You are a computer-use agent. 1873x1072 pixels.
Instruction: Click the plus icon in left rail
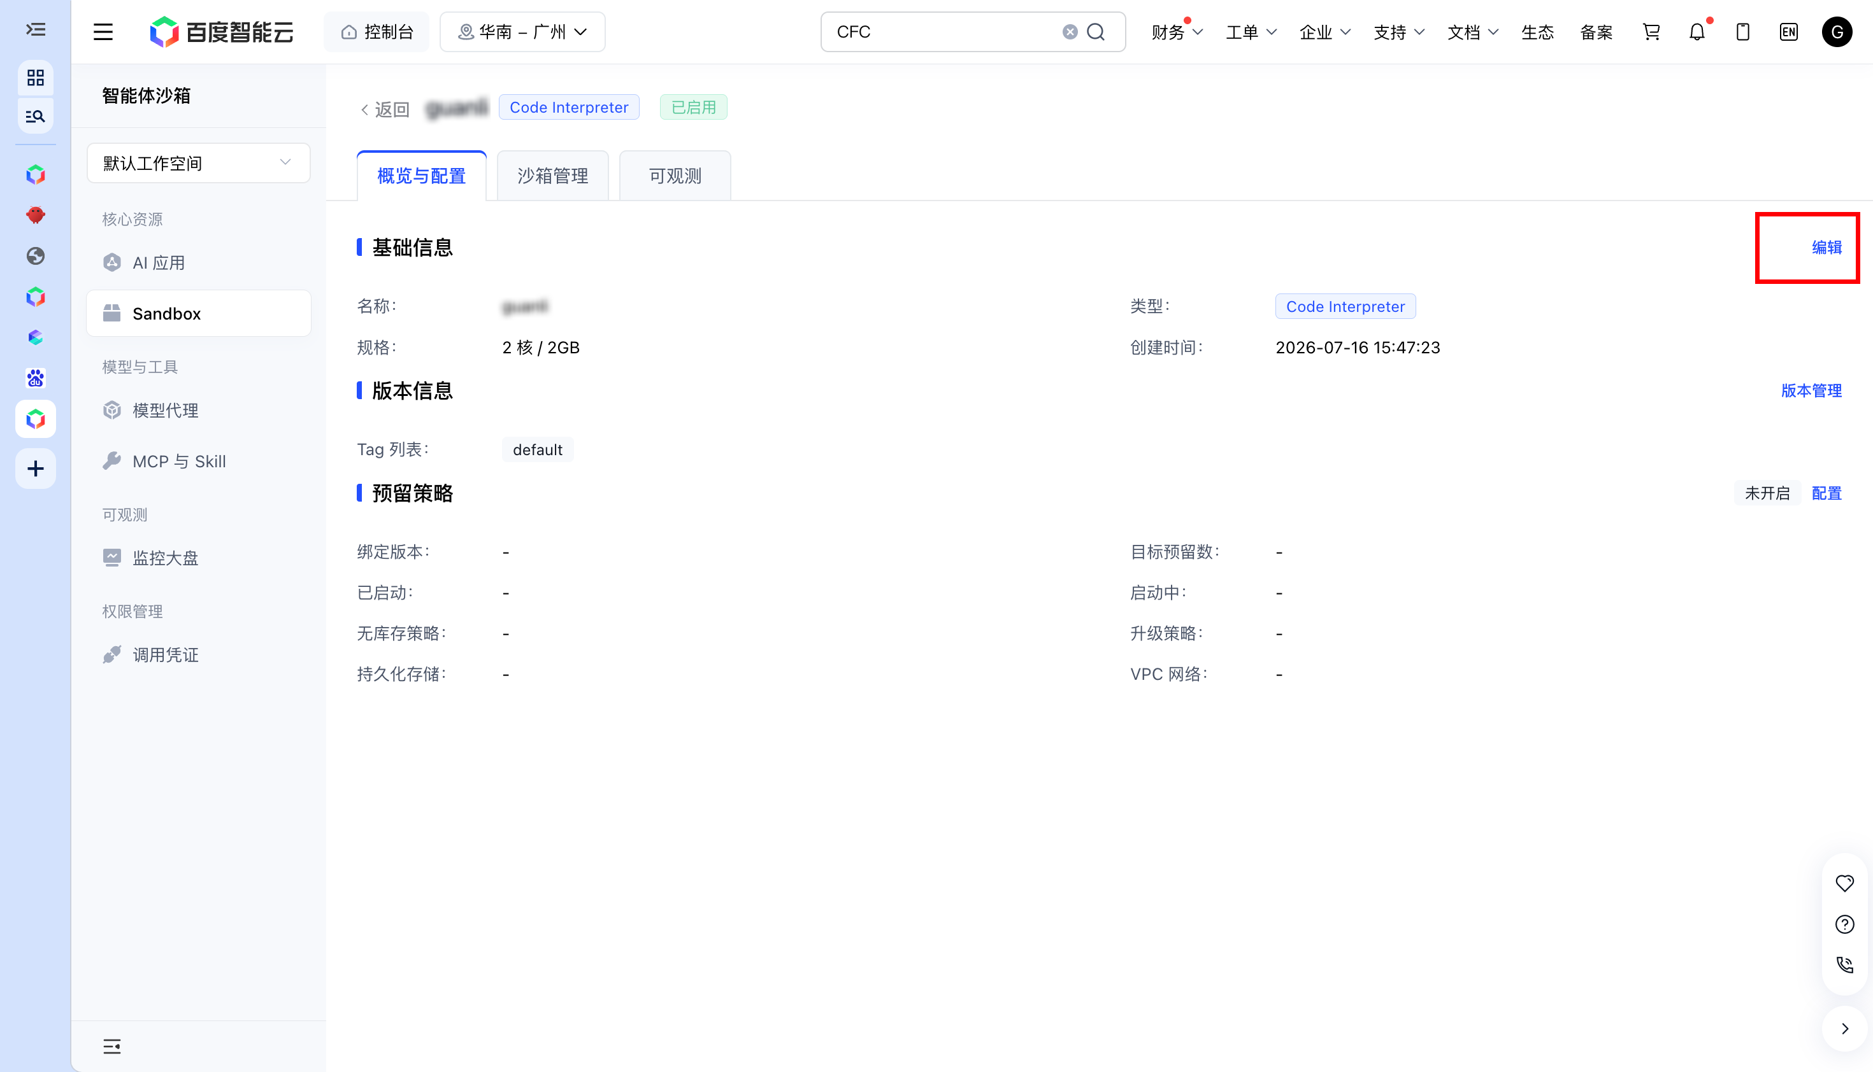36,469
